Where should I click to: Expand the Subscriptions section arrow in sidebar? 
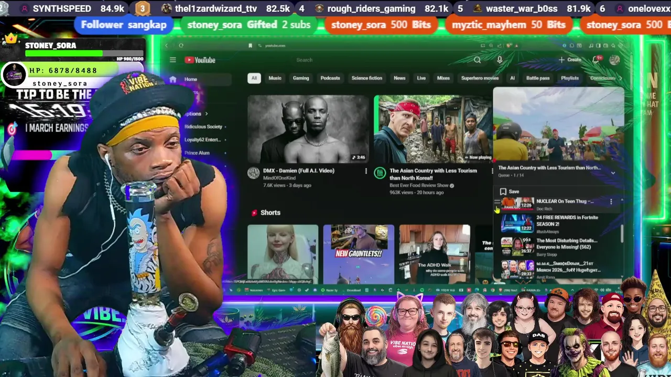207,114
